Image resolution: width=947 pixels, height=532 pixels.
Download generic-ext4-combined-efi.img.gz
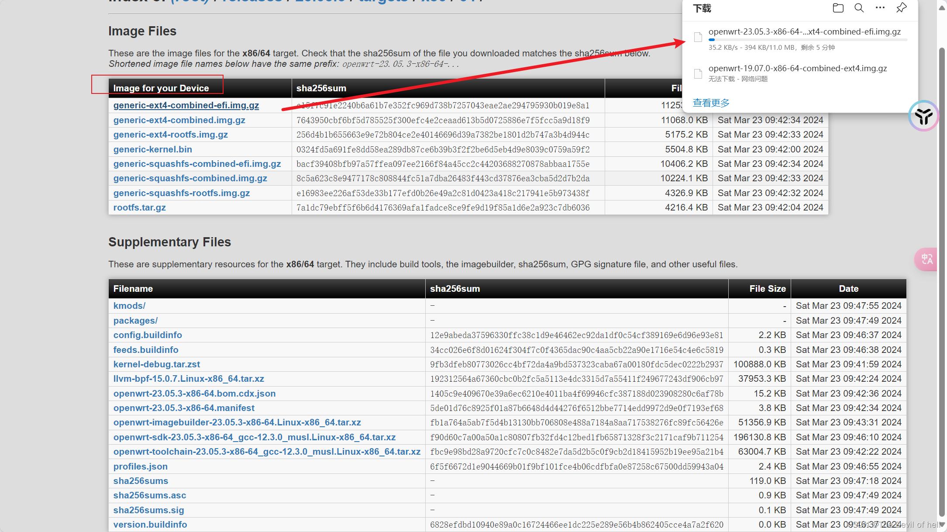tap(186, 105)
